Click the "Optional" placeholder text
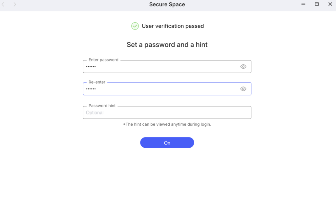This screenshot has height=200, width=336. point(95,113)
